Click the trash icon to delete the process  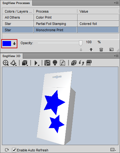(x=101, y=50)
